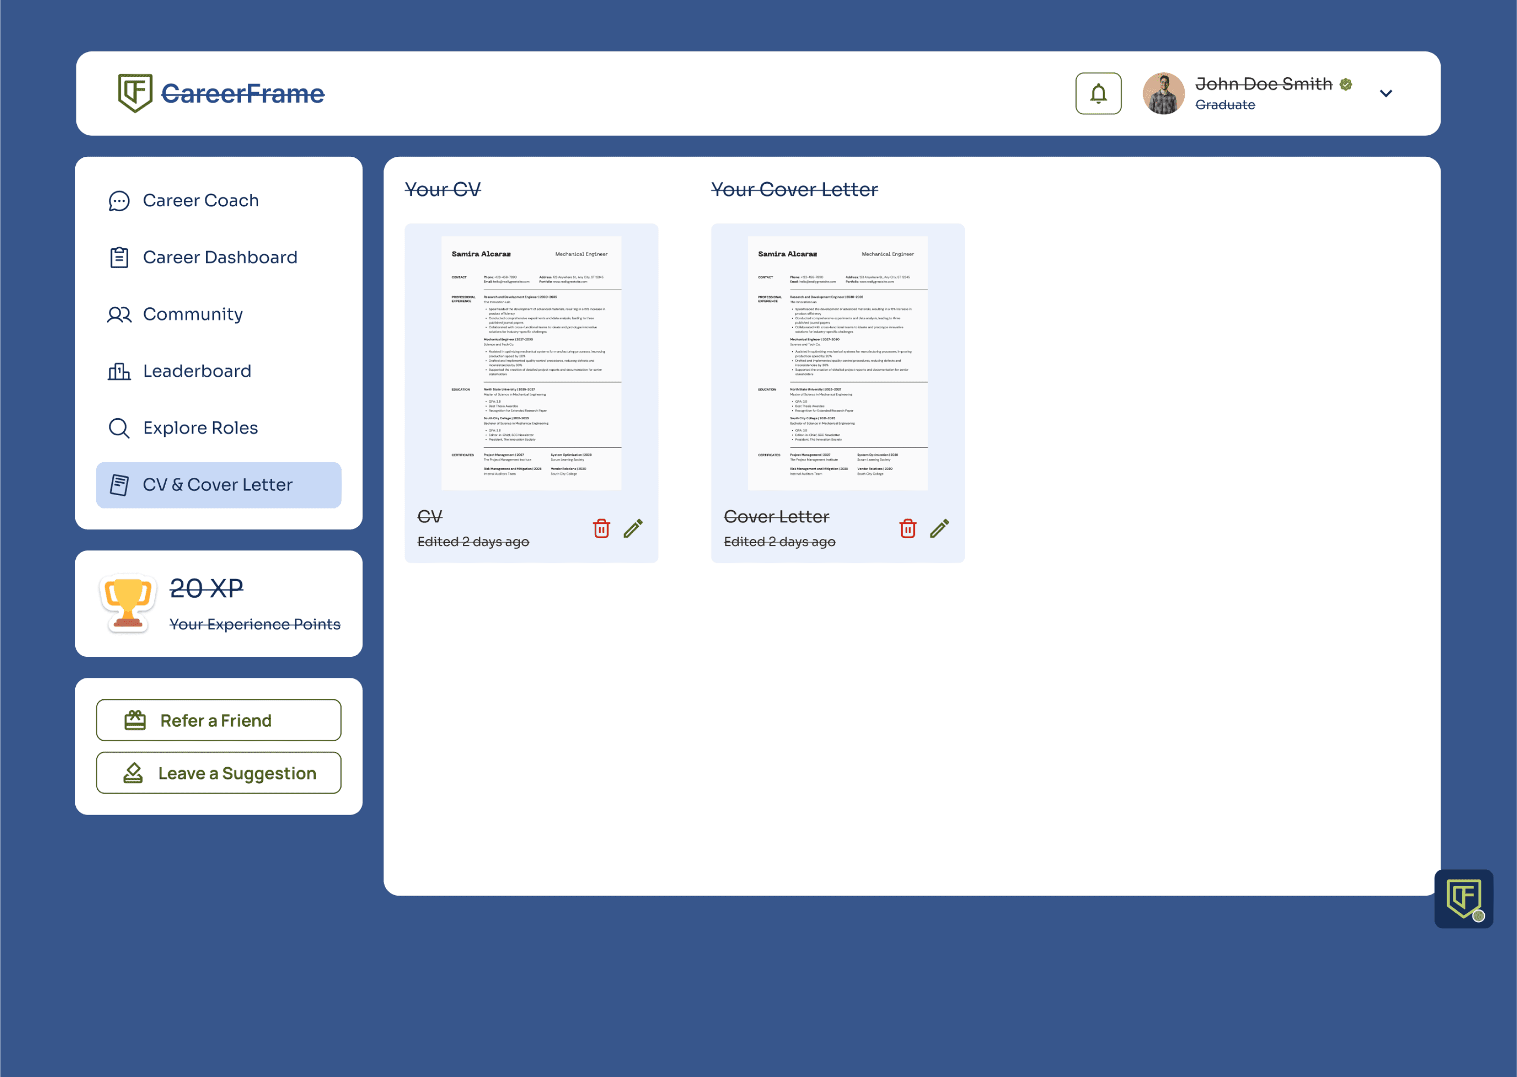Open the Career Coach menu item
Screen dimensions: 1517x1077
(200, 200)
